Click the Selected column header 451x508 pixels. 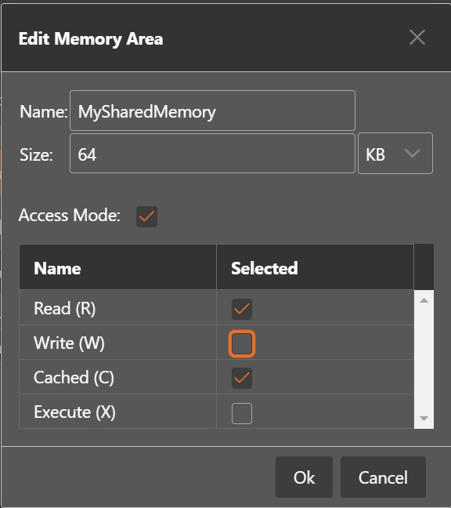(x=315, y=267)
